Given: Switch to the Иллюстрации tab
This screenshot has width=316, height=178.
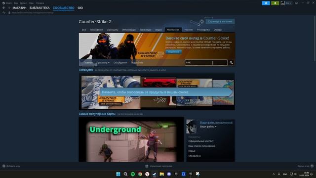Looking at the screenshot, I should click(x=129, y=30).
